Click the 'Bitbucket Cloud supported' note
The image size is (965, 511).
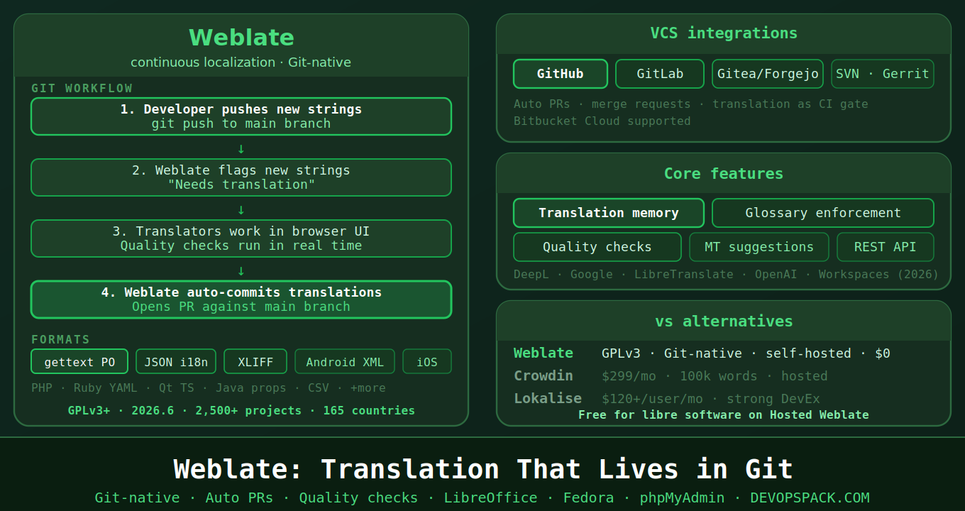[x=602, y=121]
